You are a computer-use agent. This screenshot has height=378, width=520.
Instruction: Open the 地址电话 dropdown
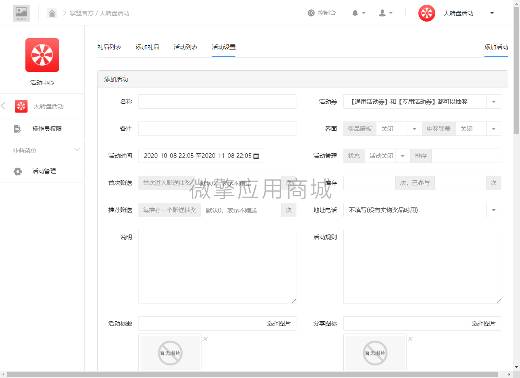click(x=422, y=210)
